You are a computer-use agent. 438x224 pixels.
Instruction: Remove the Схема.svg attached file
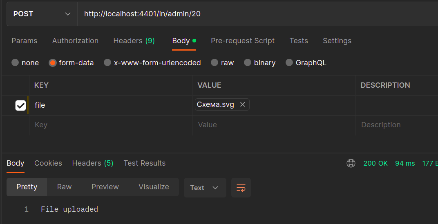click(x=242, y=104)
